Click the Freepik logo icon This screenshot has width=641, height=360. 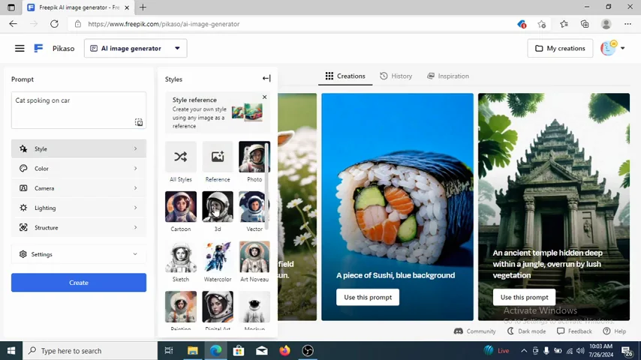click(x=38, y=48)
